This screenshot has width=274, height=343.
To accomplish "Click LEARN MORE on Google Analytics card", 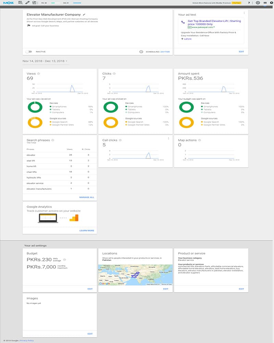I will tap(87, 230).
